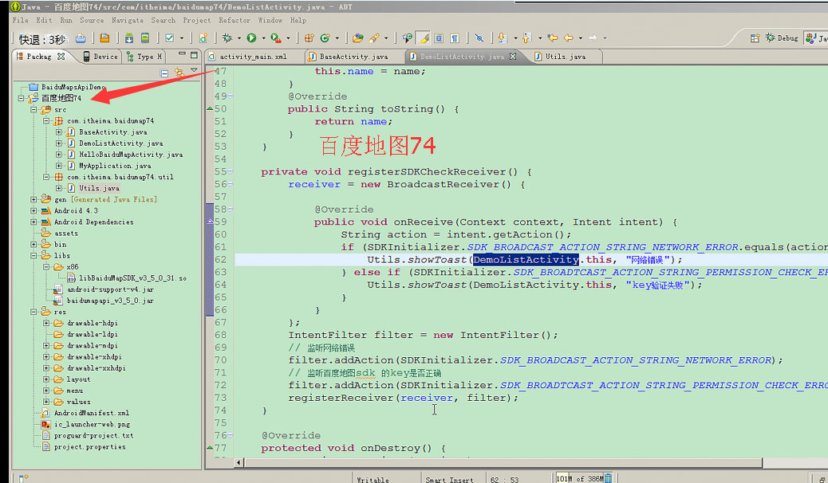Close the DemoListActivity.java editor tab
The height and width of the screenshot is (483, 828).
513,57
